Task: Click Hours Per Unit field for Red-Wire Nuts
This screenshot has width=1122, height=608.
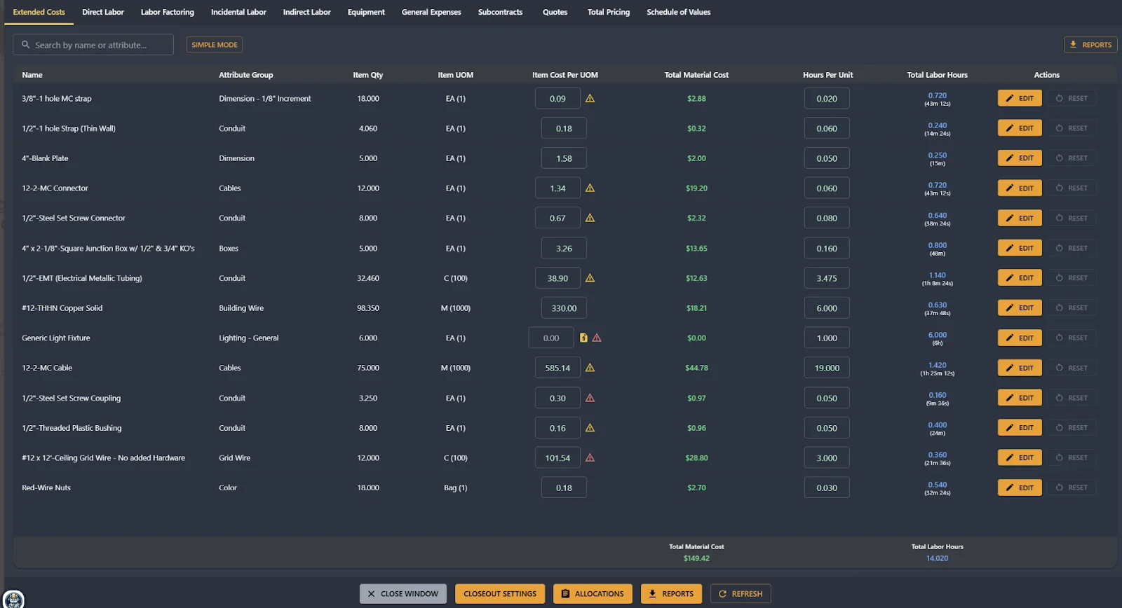Action: 827,488
